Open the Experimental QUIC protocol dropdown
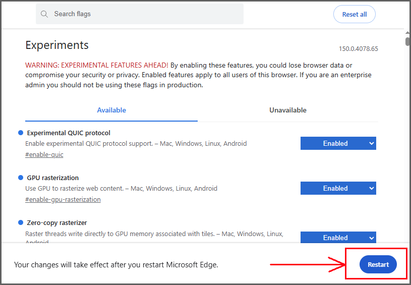The height and width of the screenshot is (285, 411). 338,143
